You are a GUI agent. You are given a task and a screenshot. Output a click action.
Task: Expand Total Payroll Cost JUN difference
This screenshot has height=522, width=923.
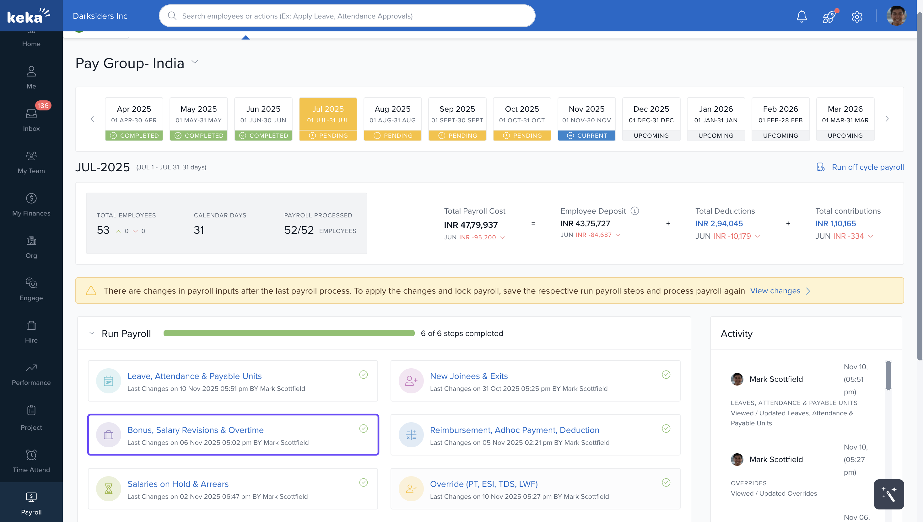(x=502, y=237)
